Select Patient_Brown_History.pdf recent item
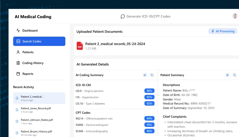Image resolution: width=239 pixels, height=137 pixels. (x=36, y=132)
